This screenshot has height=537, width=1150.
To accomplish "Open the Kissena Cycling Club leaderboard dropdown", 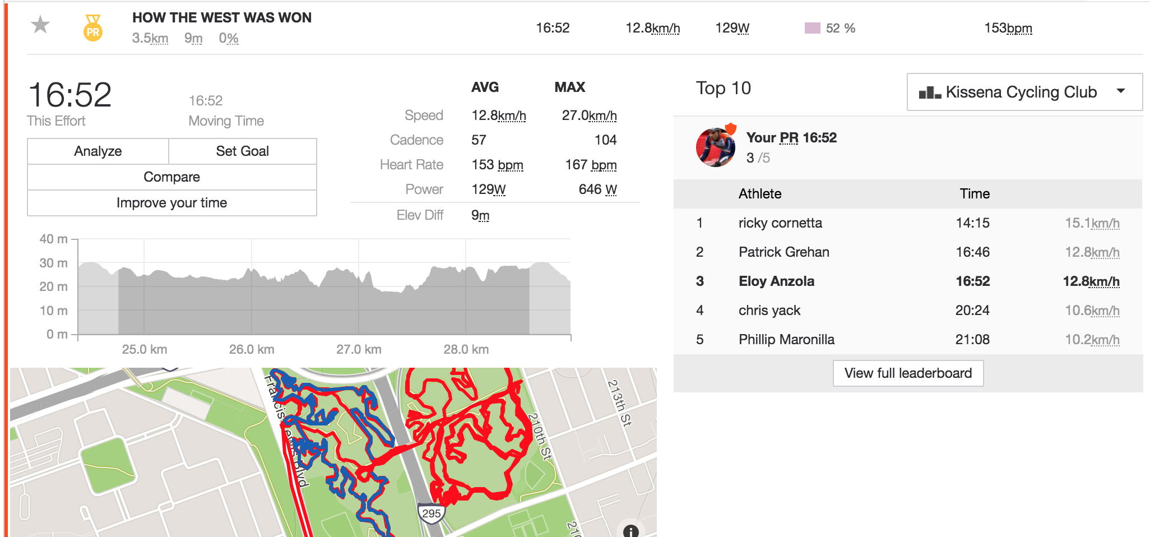I will [x=1024, y=92].
